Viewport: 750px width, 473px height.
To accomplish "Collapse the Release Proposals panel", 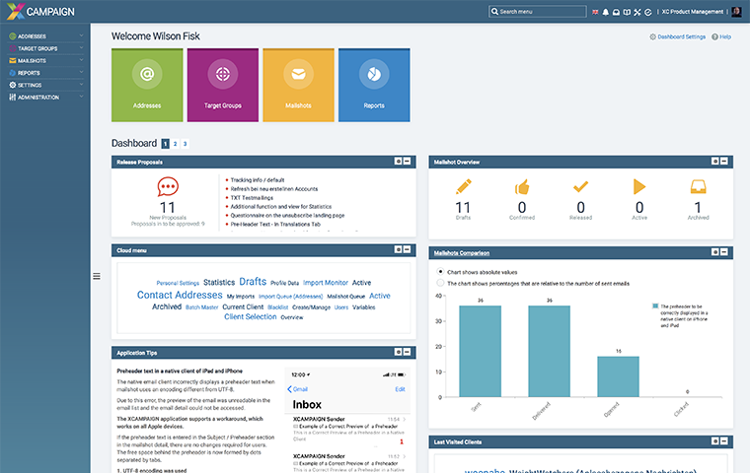I will tap(408, 161).
